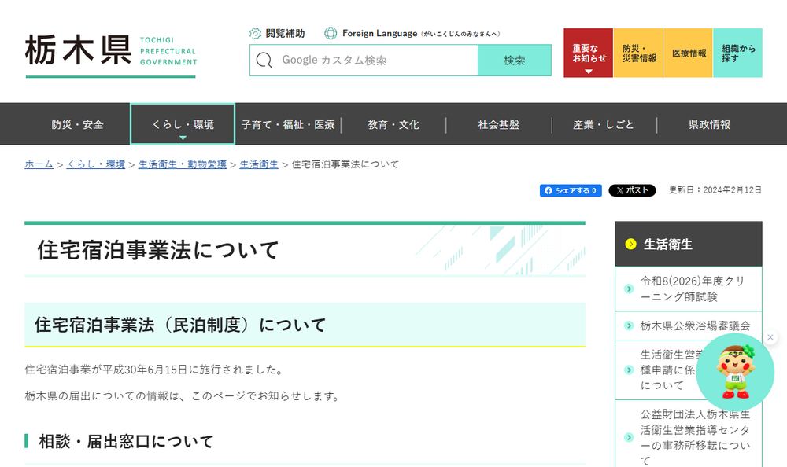Open 医療情報 yellow button
787x467 pixels.
(688, 53)
